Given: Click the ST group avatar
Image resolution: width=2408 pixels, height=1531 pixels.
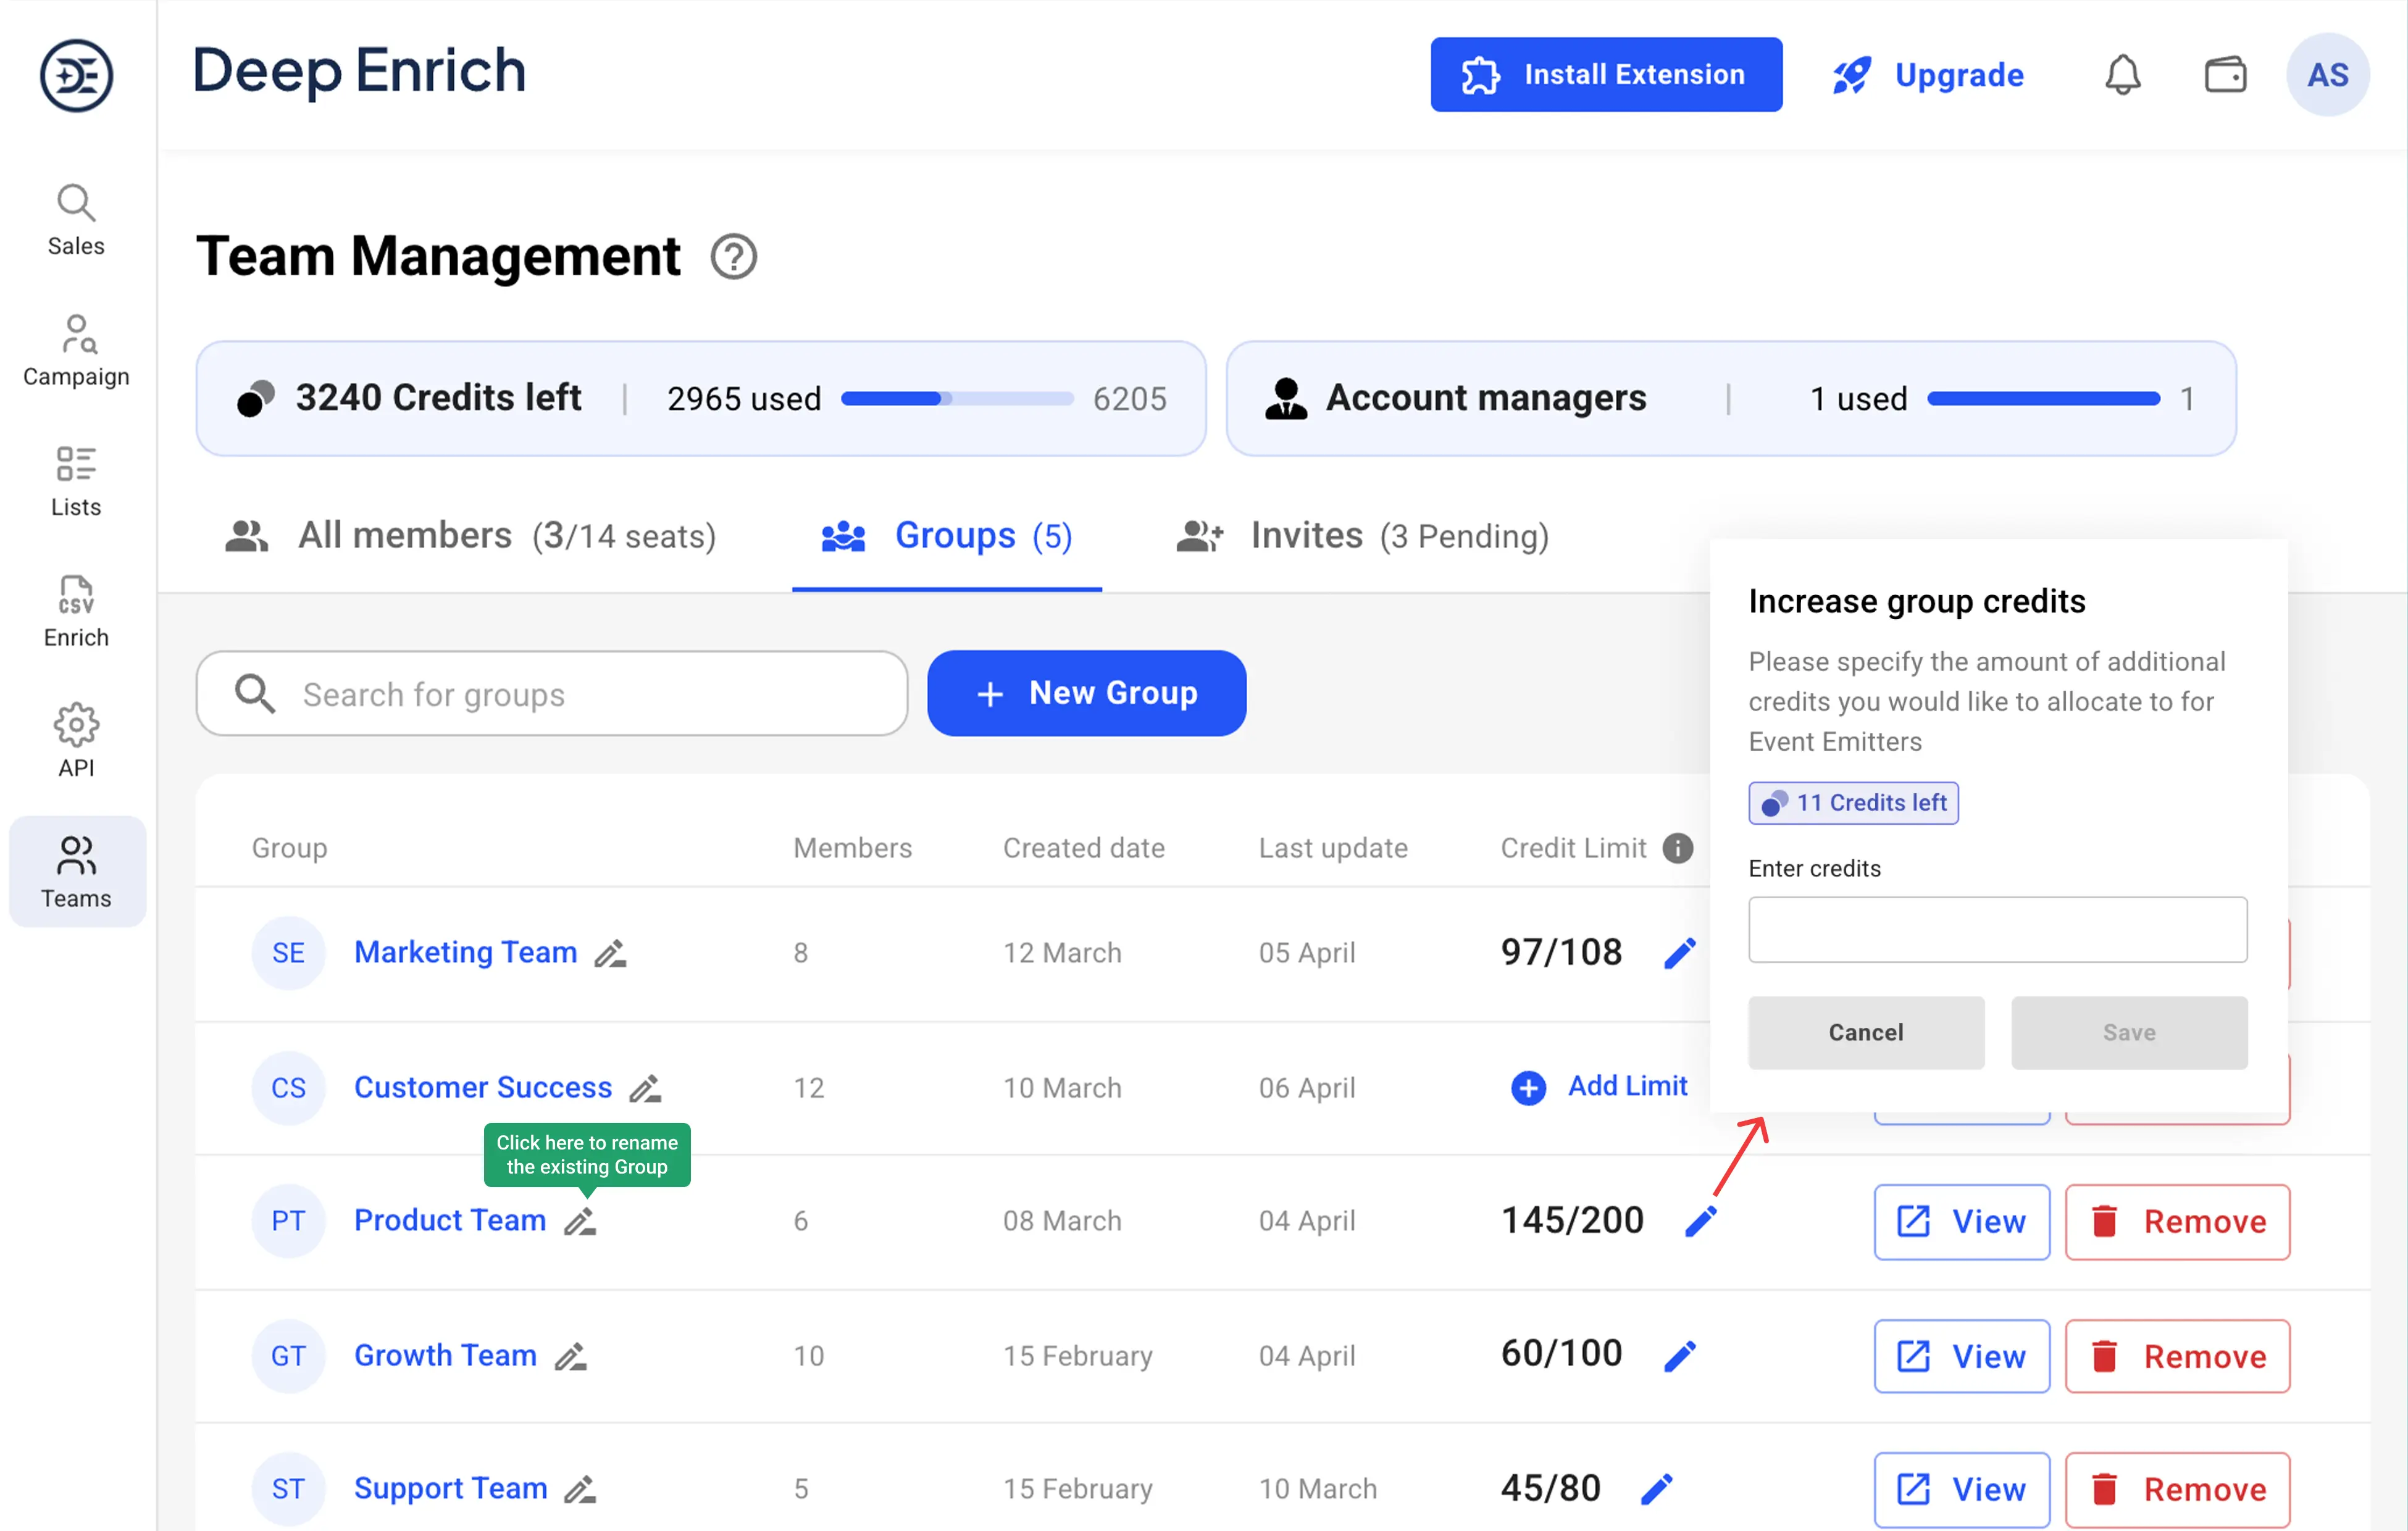Looking at the screenshot, I should tap(288, 1489).
